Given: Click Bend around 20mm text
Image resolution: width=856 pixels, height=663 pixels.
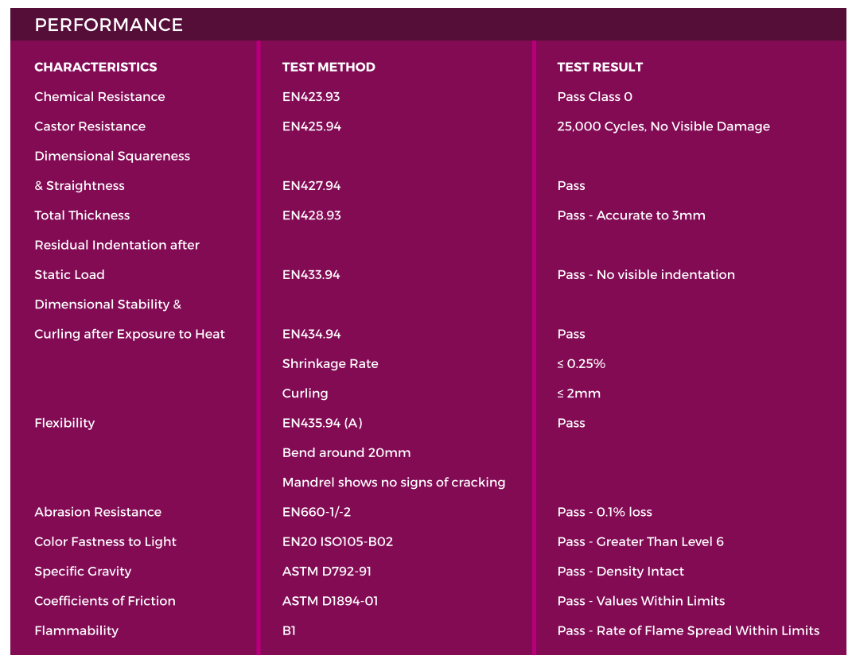Looking at the screenshot, I should pyautogui.click(x=346, y=452).
